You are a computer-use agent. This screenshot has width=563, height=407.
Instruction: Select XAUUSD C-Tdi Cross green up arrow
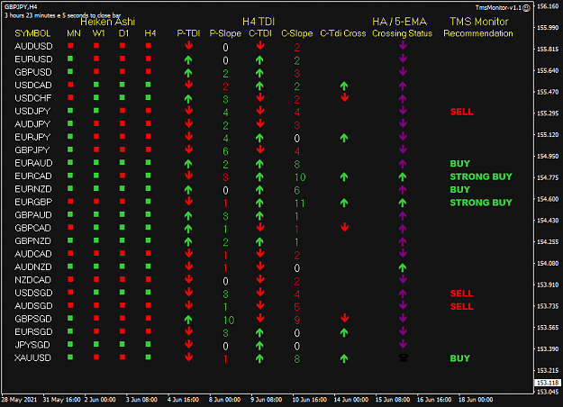point(344,358)
